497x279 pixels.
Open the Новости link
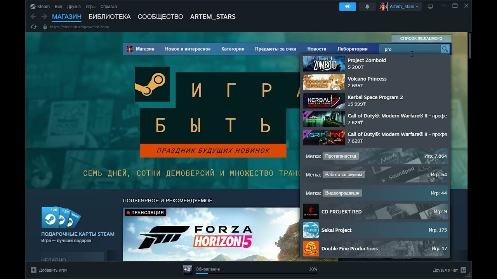point(316,49)
